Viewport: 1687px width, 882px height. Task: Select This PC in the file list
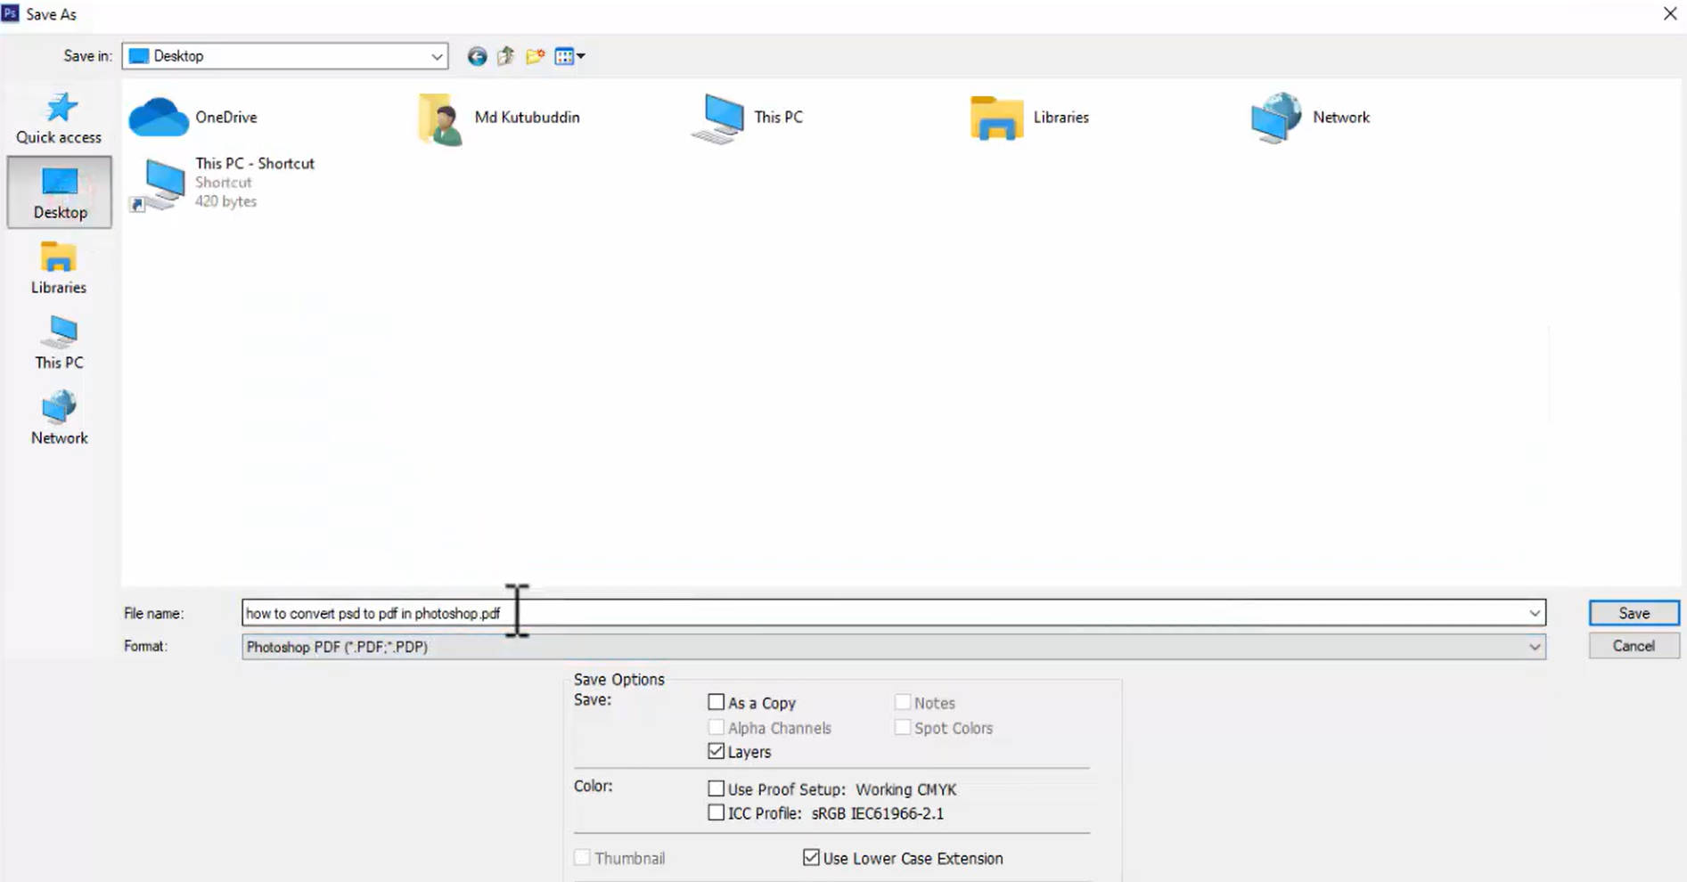click(x=749, y=118)
